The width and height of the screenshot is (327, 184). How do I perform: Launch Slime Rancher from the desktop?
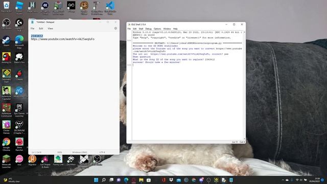point(19,144)
